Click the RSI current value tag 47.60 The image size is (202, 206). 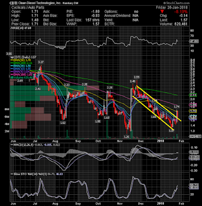coord(194,41)
